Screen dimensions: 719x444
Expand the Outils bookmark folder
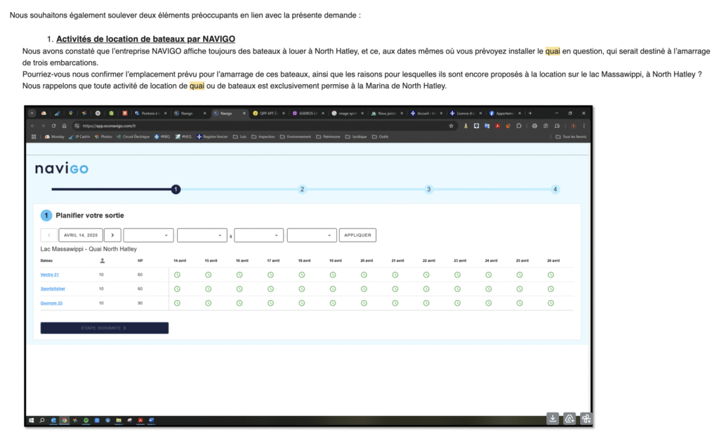pos(380,137)
